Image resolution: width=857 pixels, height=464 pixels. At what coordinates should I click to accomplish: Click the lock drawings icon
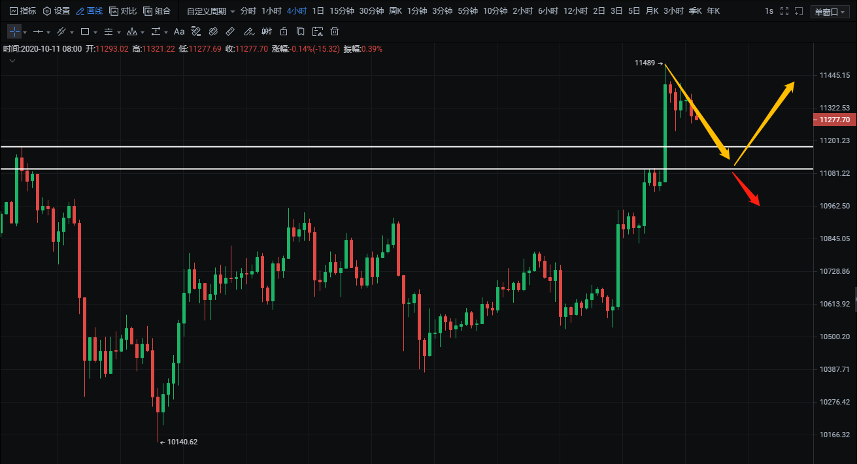pyautogui.click(x=283, y=31)
